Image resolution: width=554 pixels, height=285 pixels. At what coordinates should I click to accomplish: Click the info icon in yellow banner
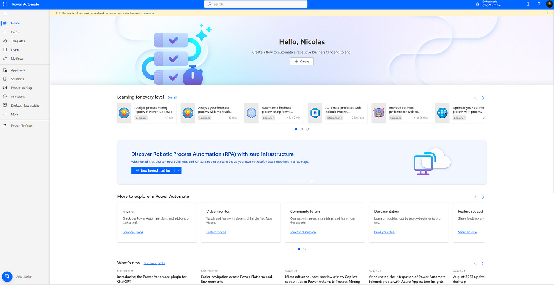tap(58, 13)
